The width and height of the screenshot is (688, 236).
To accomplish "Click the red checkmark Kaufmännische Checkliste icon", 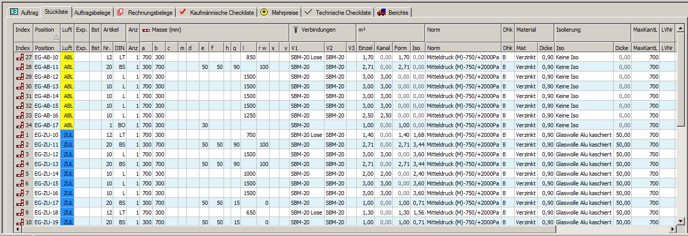I will coord(182,12).
